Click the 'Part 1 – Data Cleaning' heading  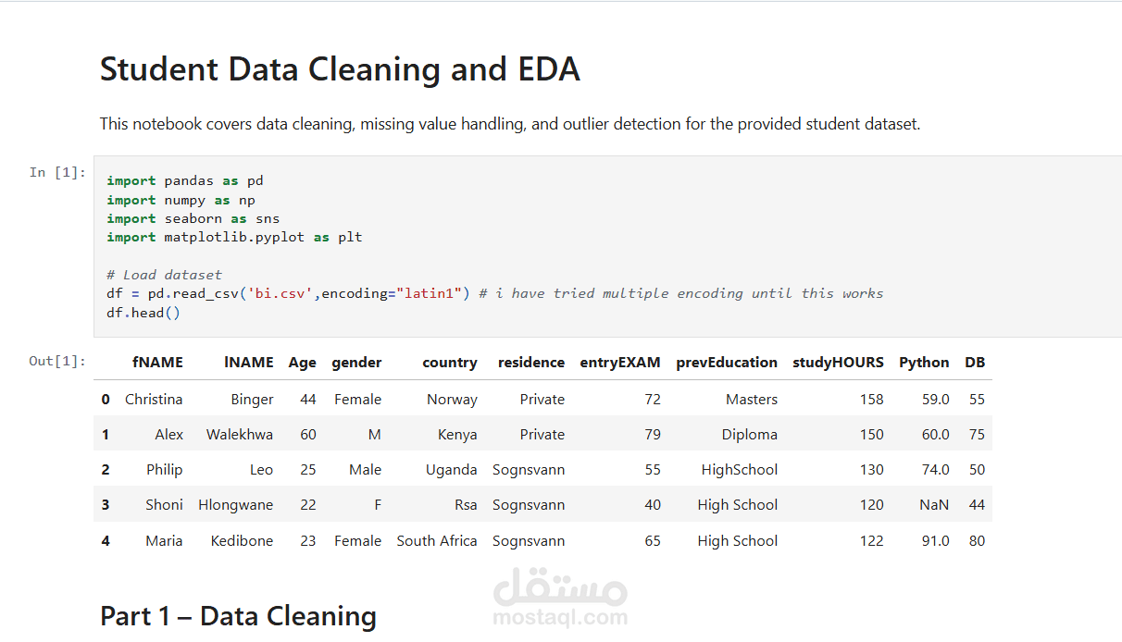click(238, 616)
